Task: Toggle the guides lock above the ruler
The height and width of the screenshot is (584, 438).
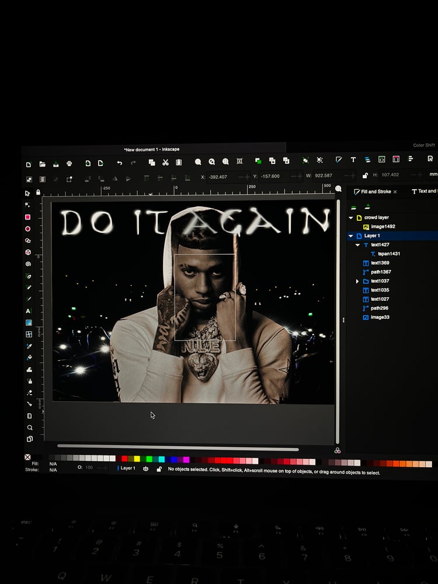Action: pos(38,192)
